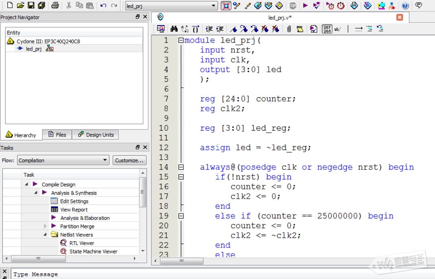Paste from clipboard with the clipboard icon
Viewport: 435px width, 279px height.
point(90,5)
